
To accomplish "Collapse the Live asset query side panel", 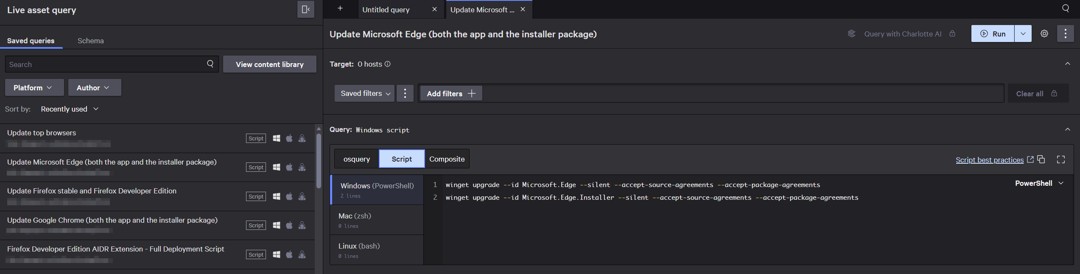I will point(305,9).
